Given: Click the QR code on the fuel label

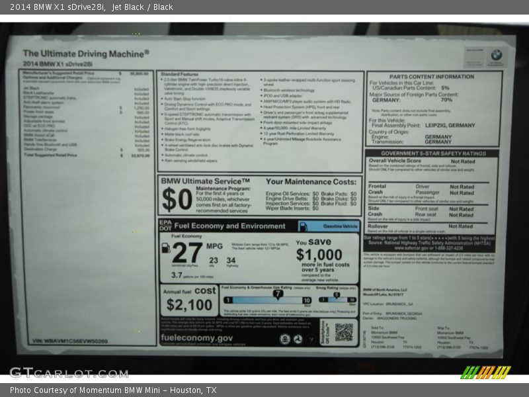Looking at the screenshot, I should (x=344, y=332).
